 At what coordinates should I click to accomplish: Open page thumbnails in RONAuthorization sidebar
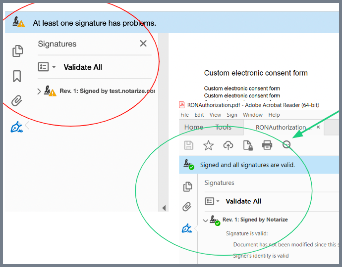click(x=187, y=186)
